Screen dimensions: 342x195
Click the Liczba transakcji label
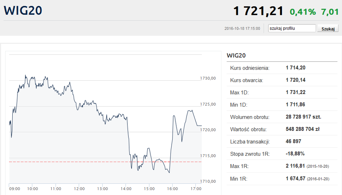pyautogui.click(x=250, y=141)
